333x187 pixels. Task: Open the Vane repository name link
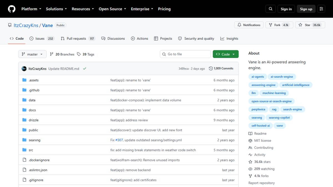[x=47, y=25]
